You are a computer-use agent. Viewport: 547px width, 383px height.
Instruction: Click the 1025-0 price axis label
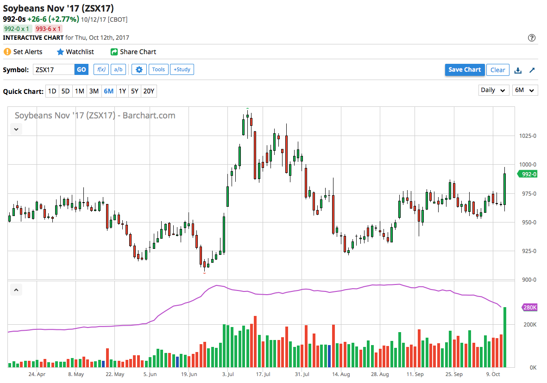(528, 136)
